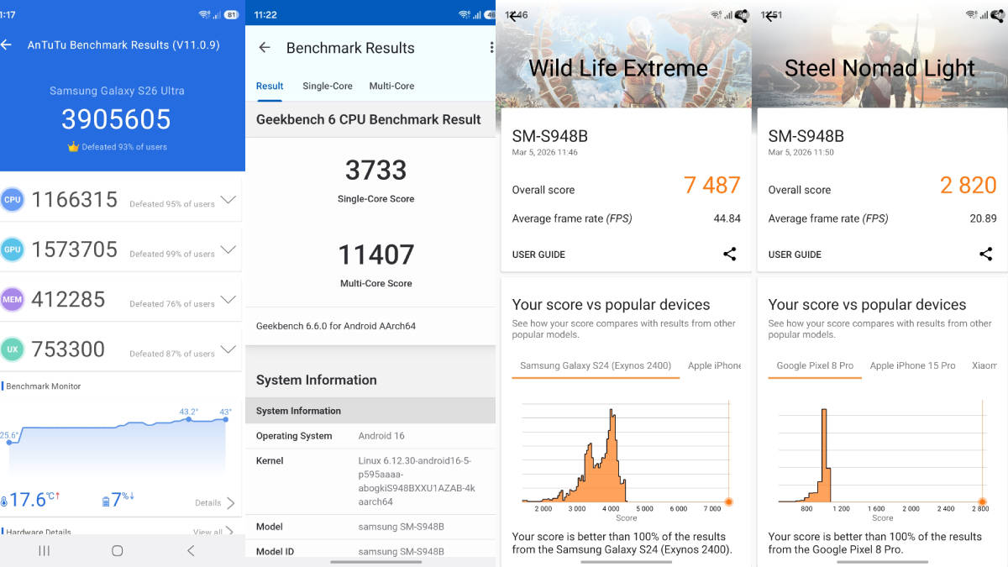Tap the MEM score badge icon
Viewport: 1008px width, 567px height.
coord(12,300)
